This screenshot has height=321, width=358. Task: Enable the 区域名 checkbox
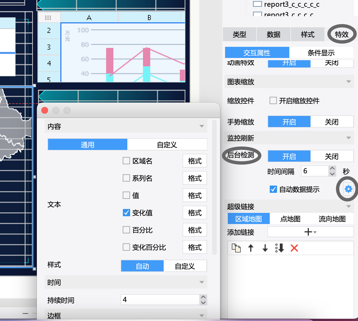[x=127, y=161]
